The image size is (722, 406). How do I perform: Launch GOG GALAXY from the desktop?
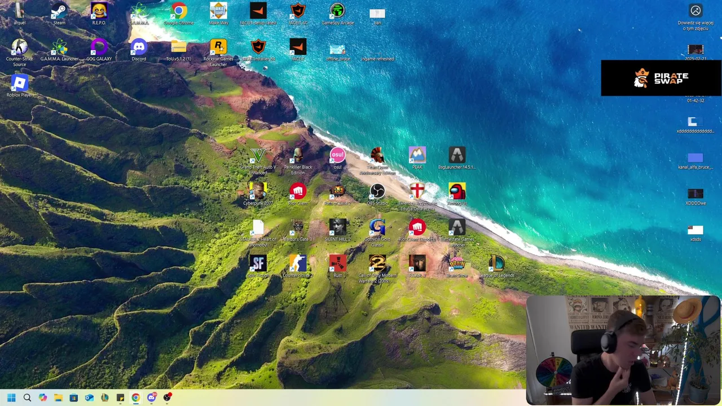[99, 50]
